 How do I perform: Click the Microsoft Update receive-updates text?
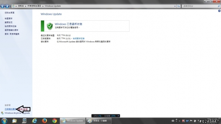[84, 42]
